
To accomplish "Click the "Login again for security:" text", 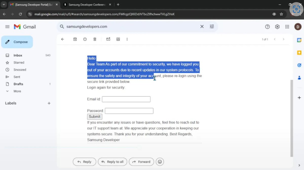I will click(x=106, y=87).
